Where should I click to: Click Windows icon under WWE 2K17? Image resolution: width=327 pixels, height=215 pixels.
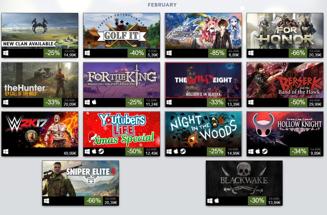coord(6,151)
